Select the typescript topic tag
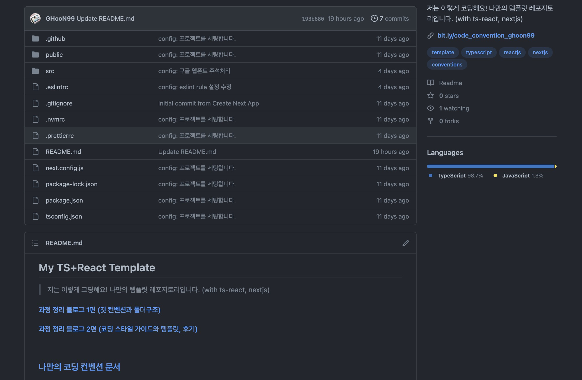582x380 pixels. [x=479, y=52]
